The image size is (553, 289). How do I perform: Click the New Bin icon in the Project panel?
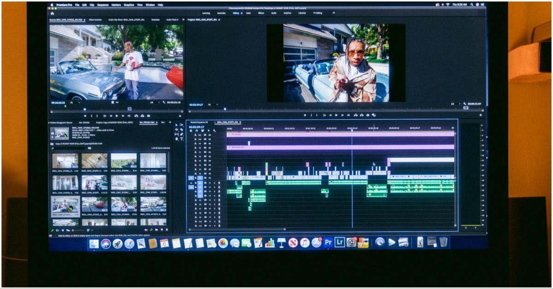tap(157, 230)
